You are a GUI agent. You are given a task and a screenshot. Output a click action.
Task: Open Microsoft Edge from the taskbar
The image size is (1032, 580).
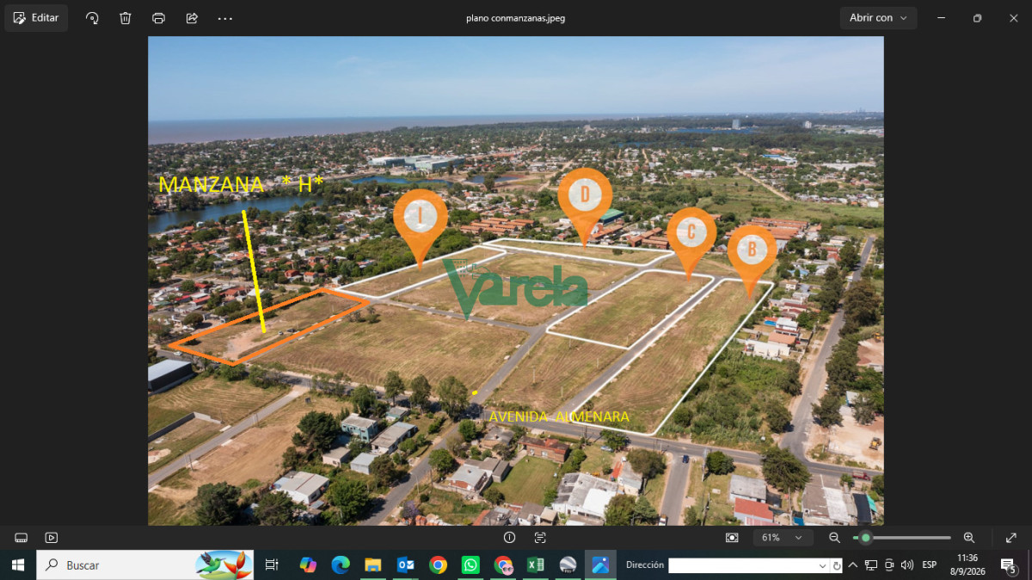(x=341, y=565)
